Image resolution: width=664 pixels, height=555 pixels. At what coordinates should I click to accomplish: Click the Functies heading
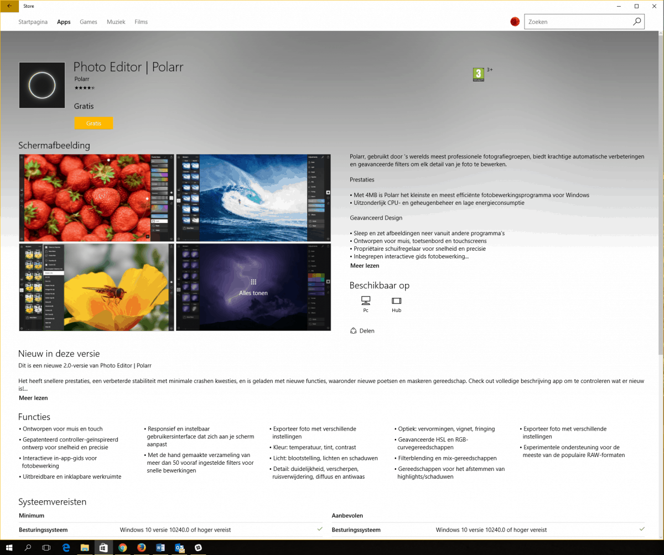(x=34, y=417)
